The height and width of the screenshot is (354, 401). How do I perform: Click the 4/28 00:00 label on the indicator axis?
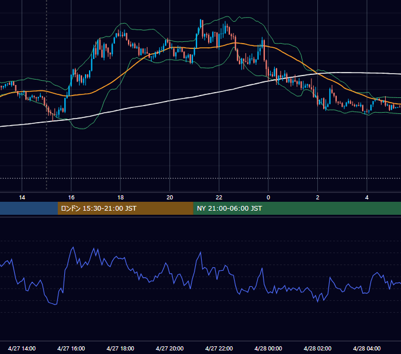click(268, 348)
